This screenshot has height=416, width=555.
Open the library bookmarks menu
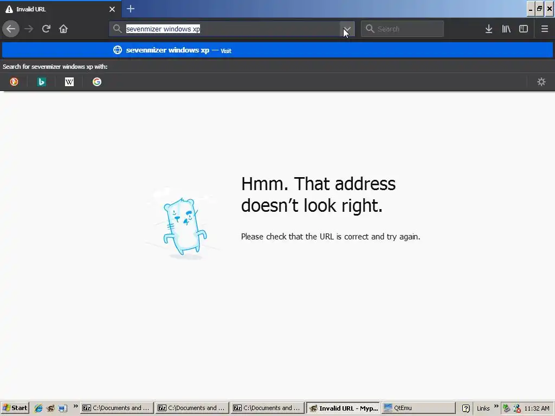pyautogui.click(x=506, y=29)
